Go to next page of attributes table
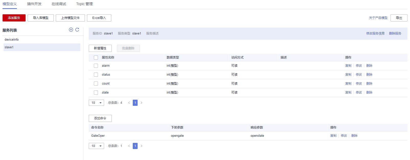The width and height of the screenshot is (410, 160). tap(141, 103)
